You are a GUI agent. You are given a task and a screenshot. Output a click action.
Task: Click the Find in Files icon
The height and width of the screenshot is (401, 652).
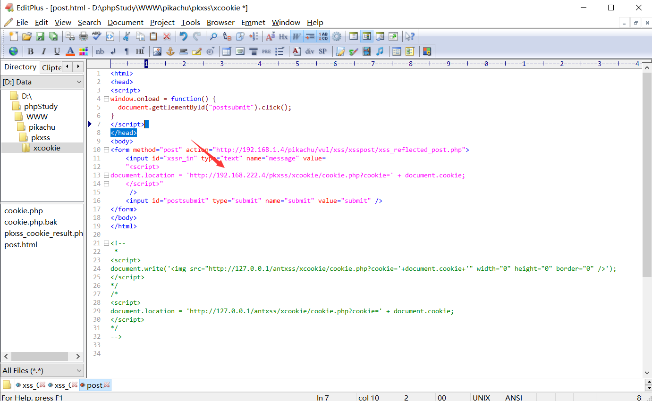[240, 36]
